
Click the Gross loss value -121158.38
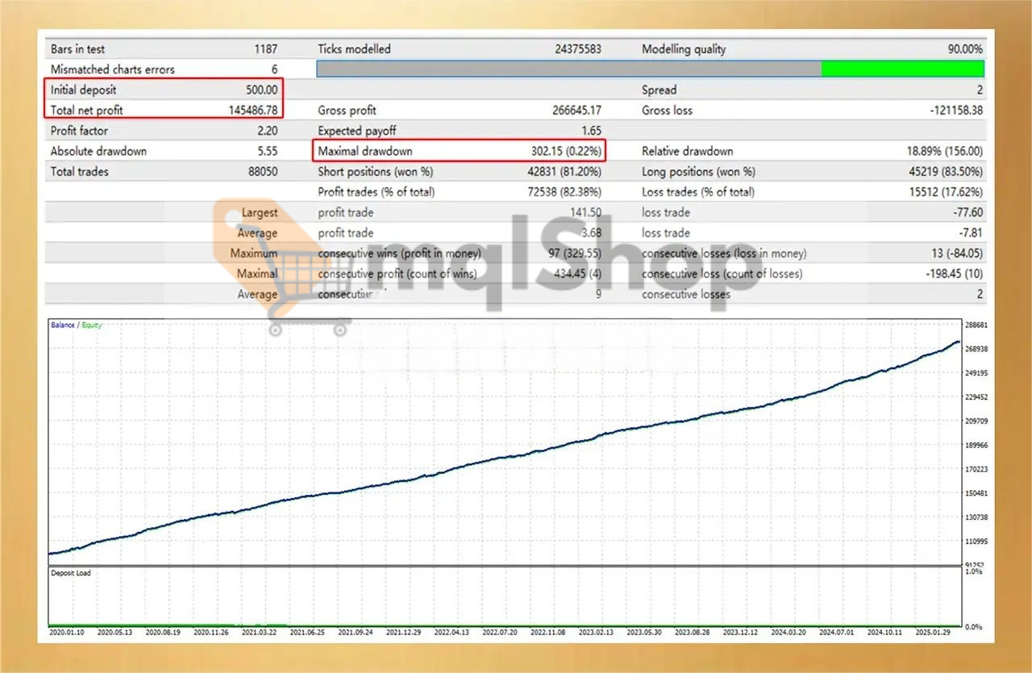point(956,110)
